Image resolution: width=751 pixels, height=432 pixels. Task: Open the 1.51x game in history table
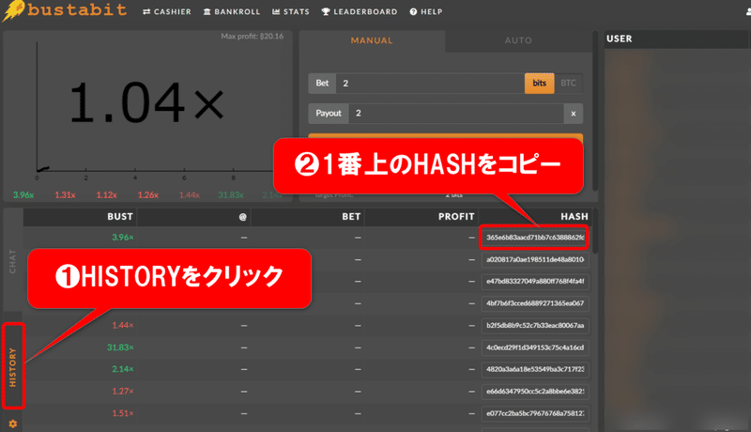123,414
